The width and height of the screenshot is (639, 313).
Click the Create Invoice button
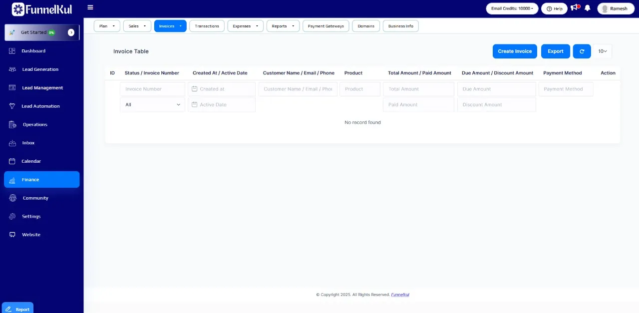(x=515, y=51)
